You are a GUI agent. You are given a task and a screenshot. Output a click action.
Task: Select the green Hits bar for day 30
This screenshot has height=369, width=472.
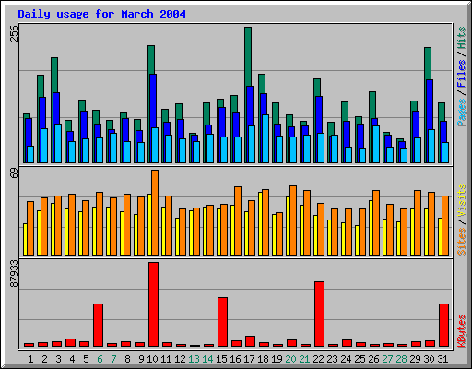428,64
